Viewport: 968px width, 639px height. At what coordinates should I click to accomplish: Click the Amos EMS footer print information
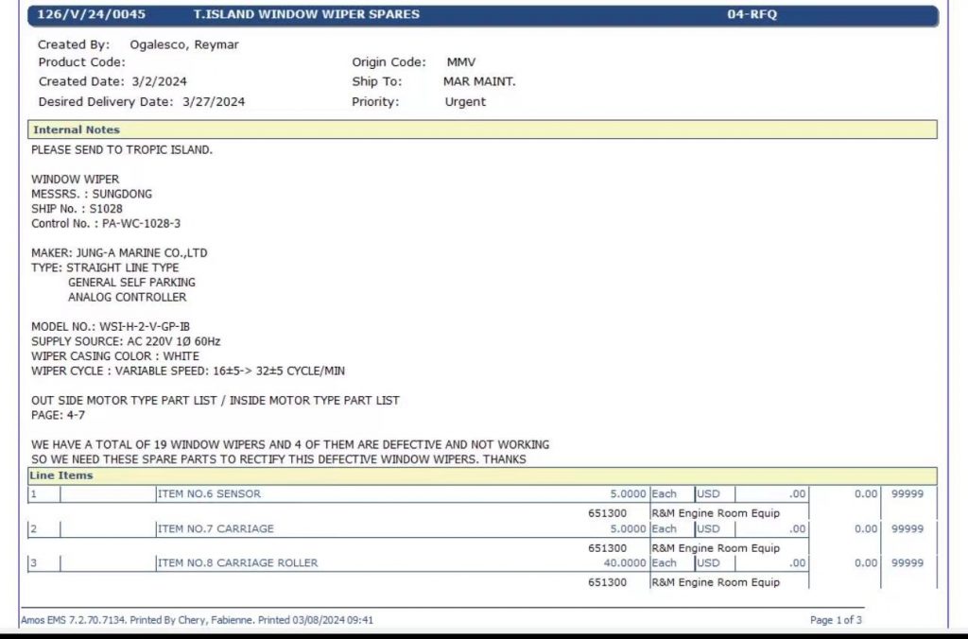pyautogui.click(x=197, y=620)
